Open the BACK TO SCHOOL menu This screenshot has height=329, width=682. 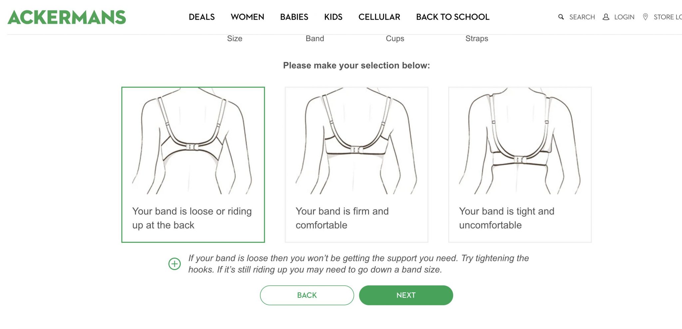[x=453, y=17]
